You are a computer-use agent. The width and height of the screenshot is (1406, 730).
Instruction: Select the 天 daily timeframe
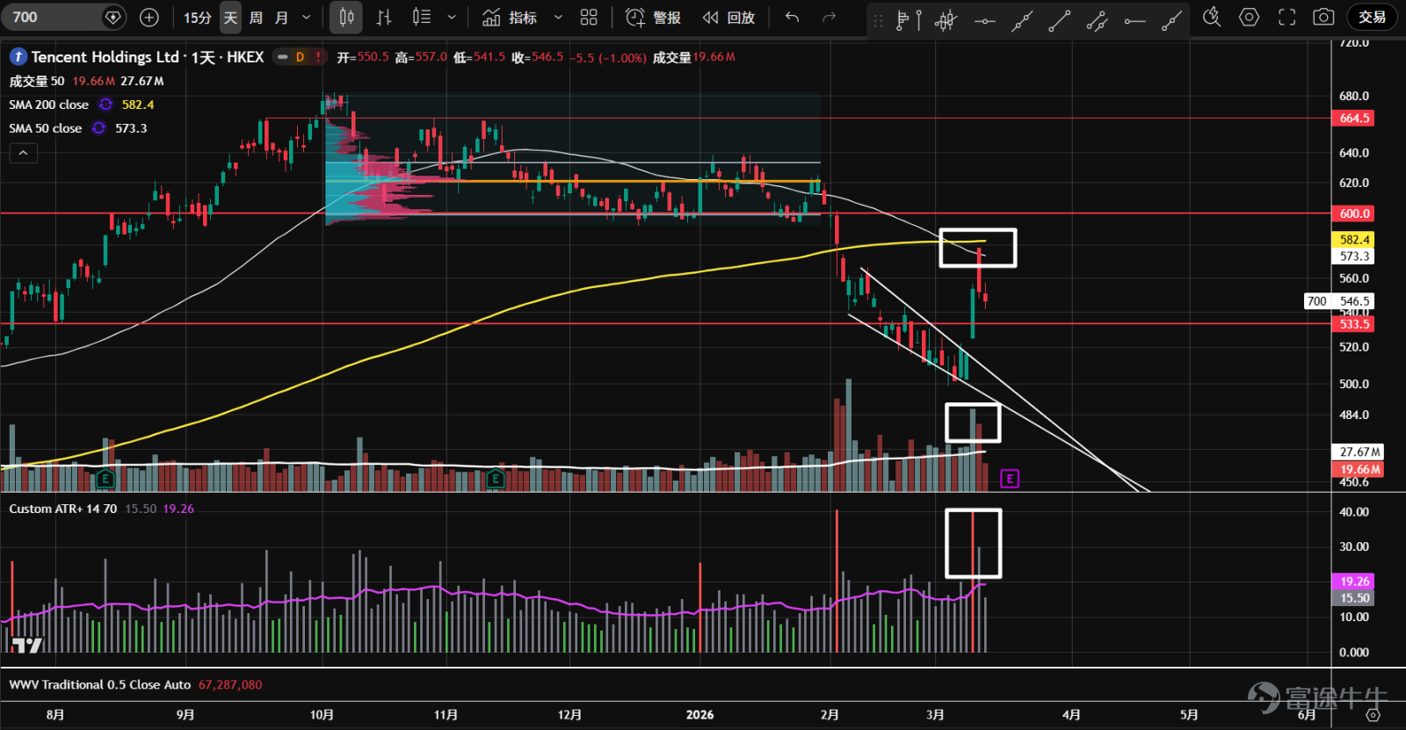pyautogui.click(x=230, y=18)
